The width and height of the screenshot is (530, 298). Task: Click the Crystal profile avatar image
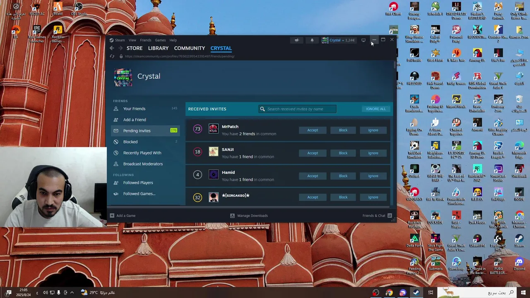click(123, 77)
